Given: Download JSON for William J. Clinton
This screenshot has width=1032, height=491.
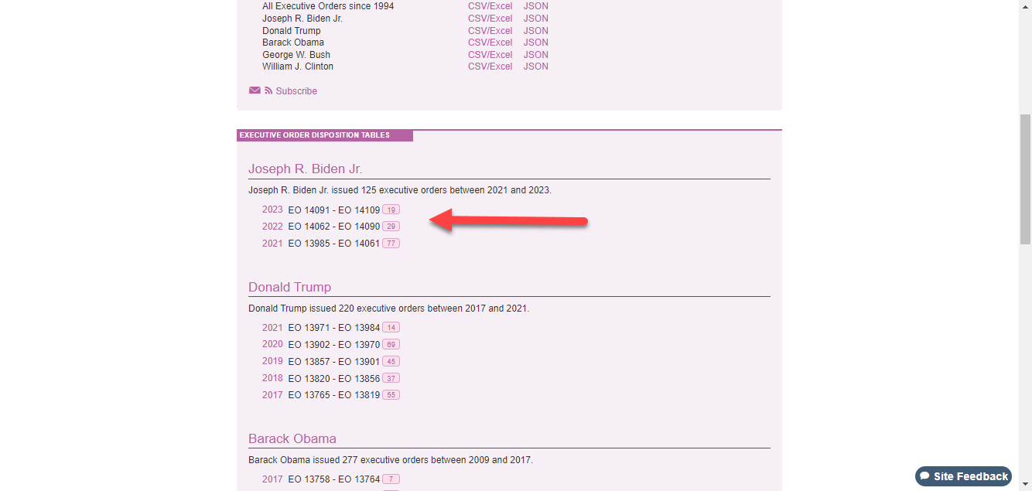Looking at the screenshot, I should 535,66.
